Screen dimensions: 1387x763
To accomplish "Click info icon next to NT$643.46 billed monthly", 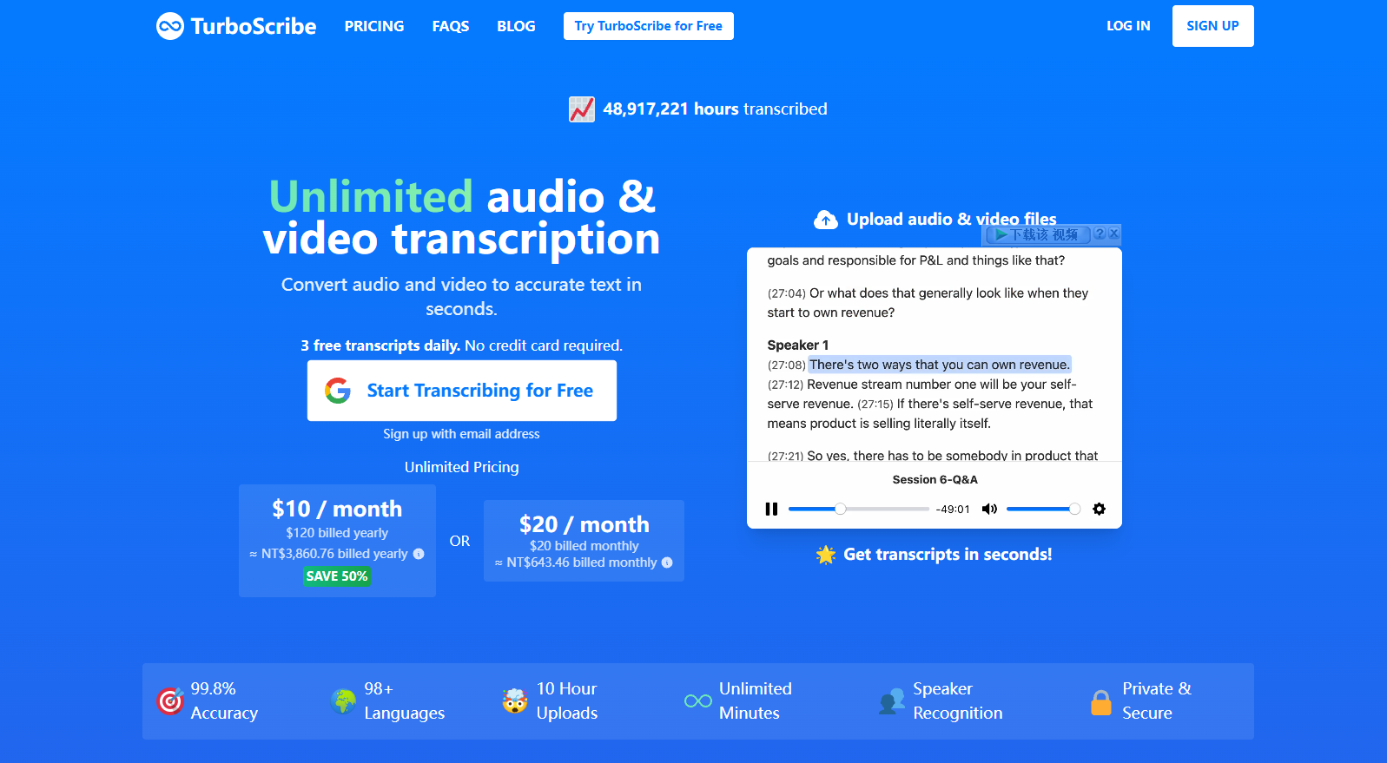I will click(667, 562).
